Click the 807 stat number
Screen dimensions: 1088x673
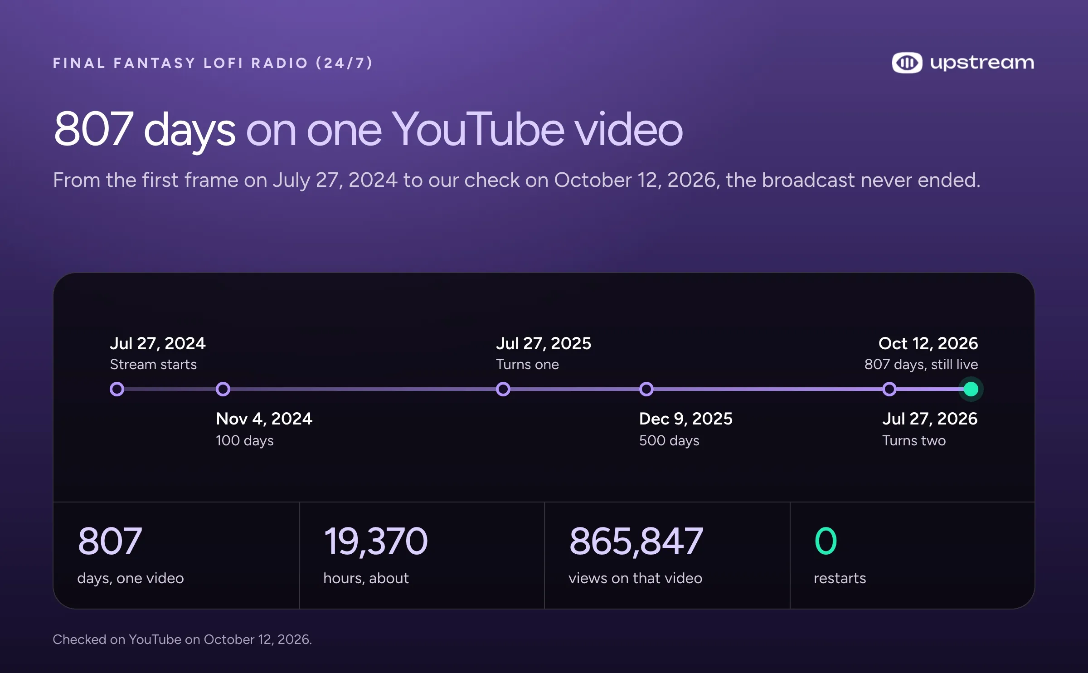click(110, 541)
